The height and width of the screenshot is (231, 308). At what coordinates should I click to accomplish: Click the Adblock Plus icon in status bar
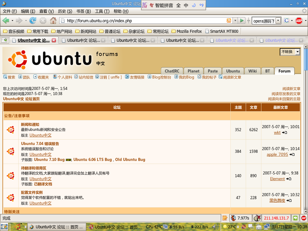point(304,218)
